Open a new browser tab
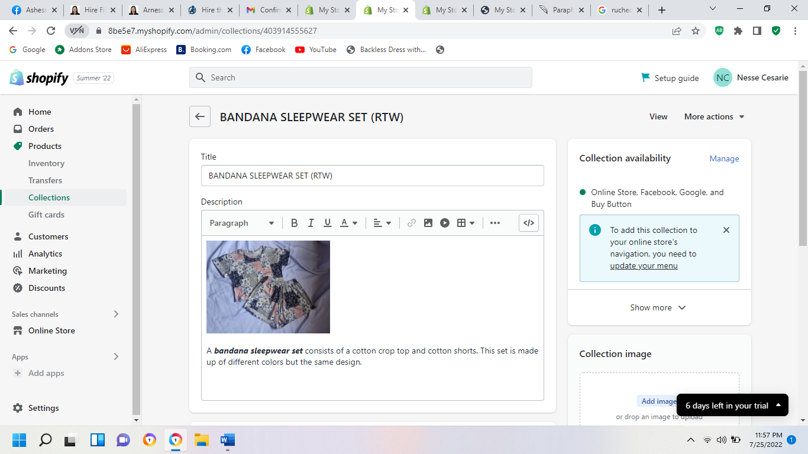Image resolution: width=808 pixels, height=454 pixels. (x=662, y=10)
